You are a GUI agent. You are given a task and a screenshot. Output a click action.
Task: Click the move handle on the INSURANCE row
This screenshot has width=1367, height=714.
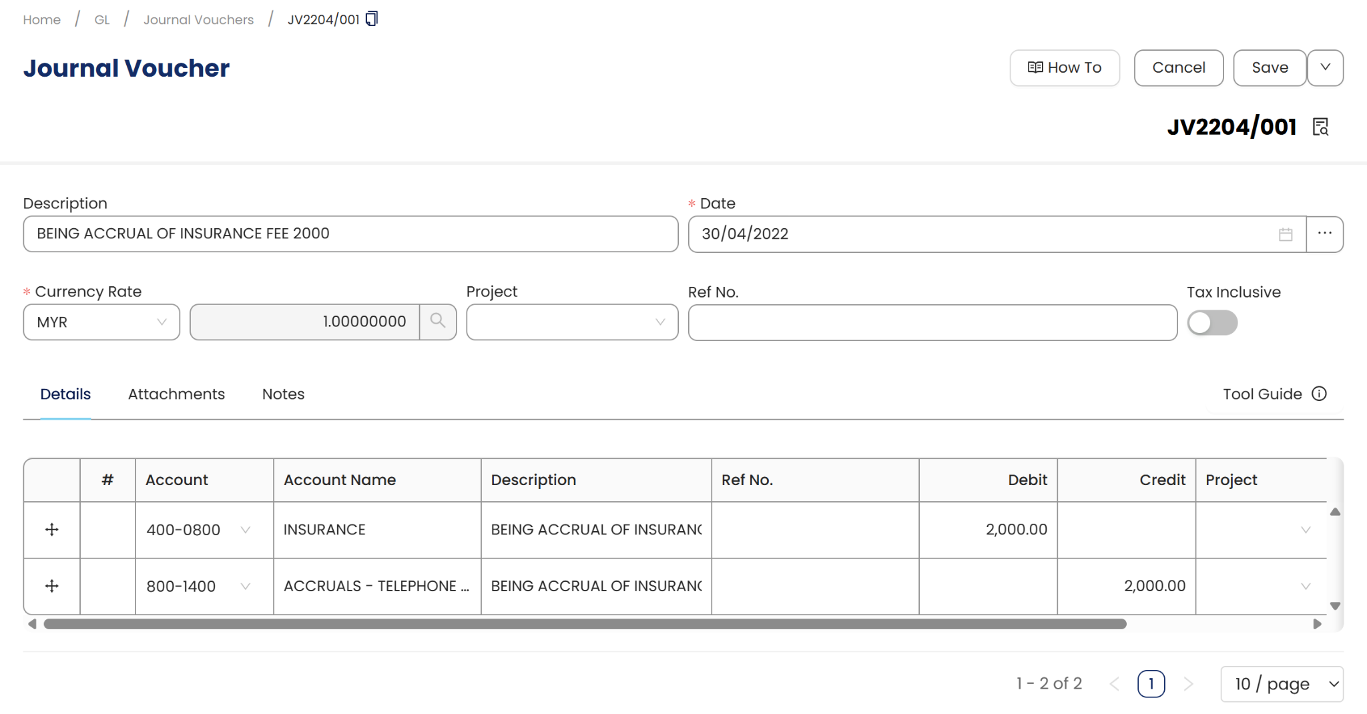coord(51,530)
